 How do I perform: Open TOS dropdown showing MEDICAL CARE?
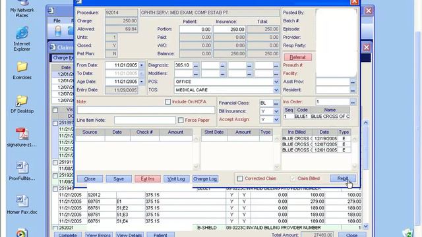(276, 90)
